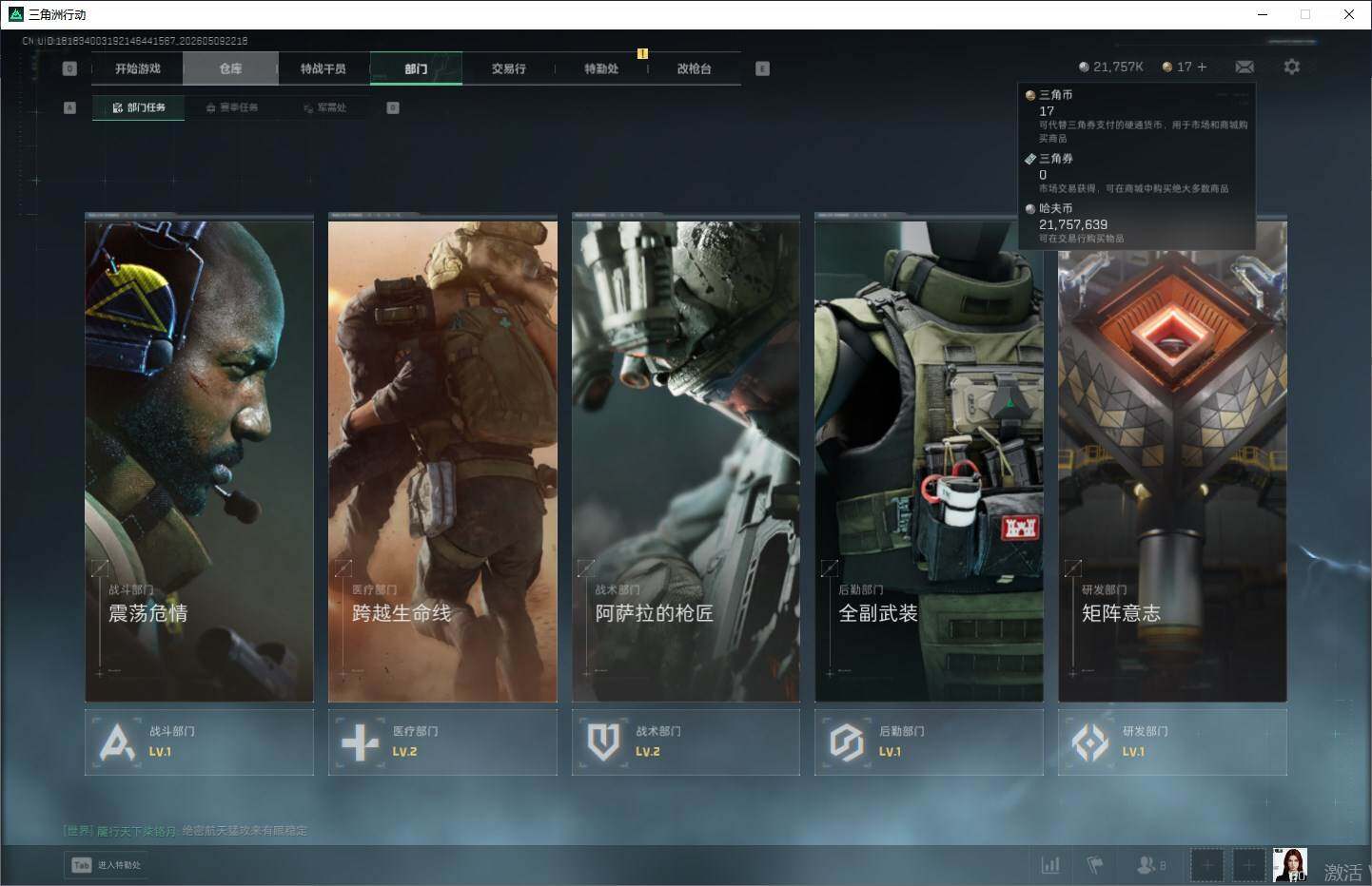Screen dimensions: 1372x886
Task: Click the 后勤部门 hexagon emblem icon
Action: (846, 742)
